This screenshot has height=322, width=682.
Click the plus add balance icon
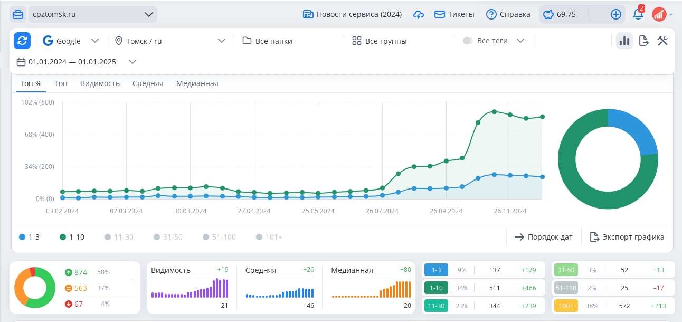(616, 14)
